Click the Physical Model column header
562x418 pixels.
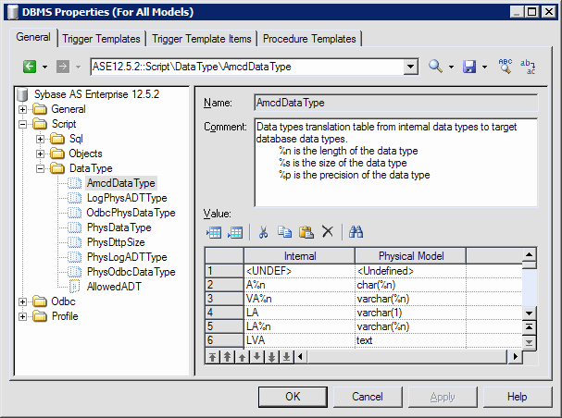click(411, 256)
